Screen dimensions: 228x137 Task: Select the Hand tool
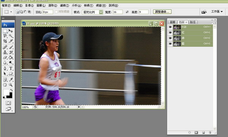5,85
